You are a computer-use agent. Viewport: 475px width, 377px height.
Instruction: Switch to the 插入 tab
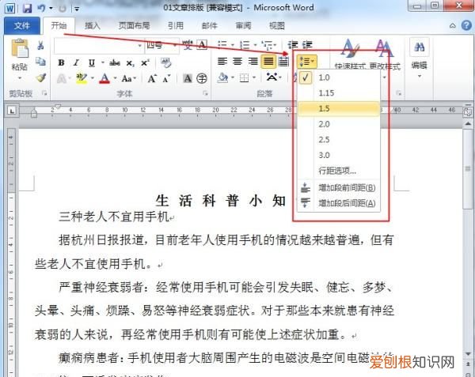point(92,26)
